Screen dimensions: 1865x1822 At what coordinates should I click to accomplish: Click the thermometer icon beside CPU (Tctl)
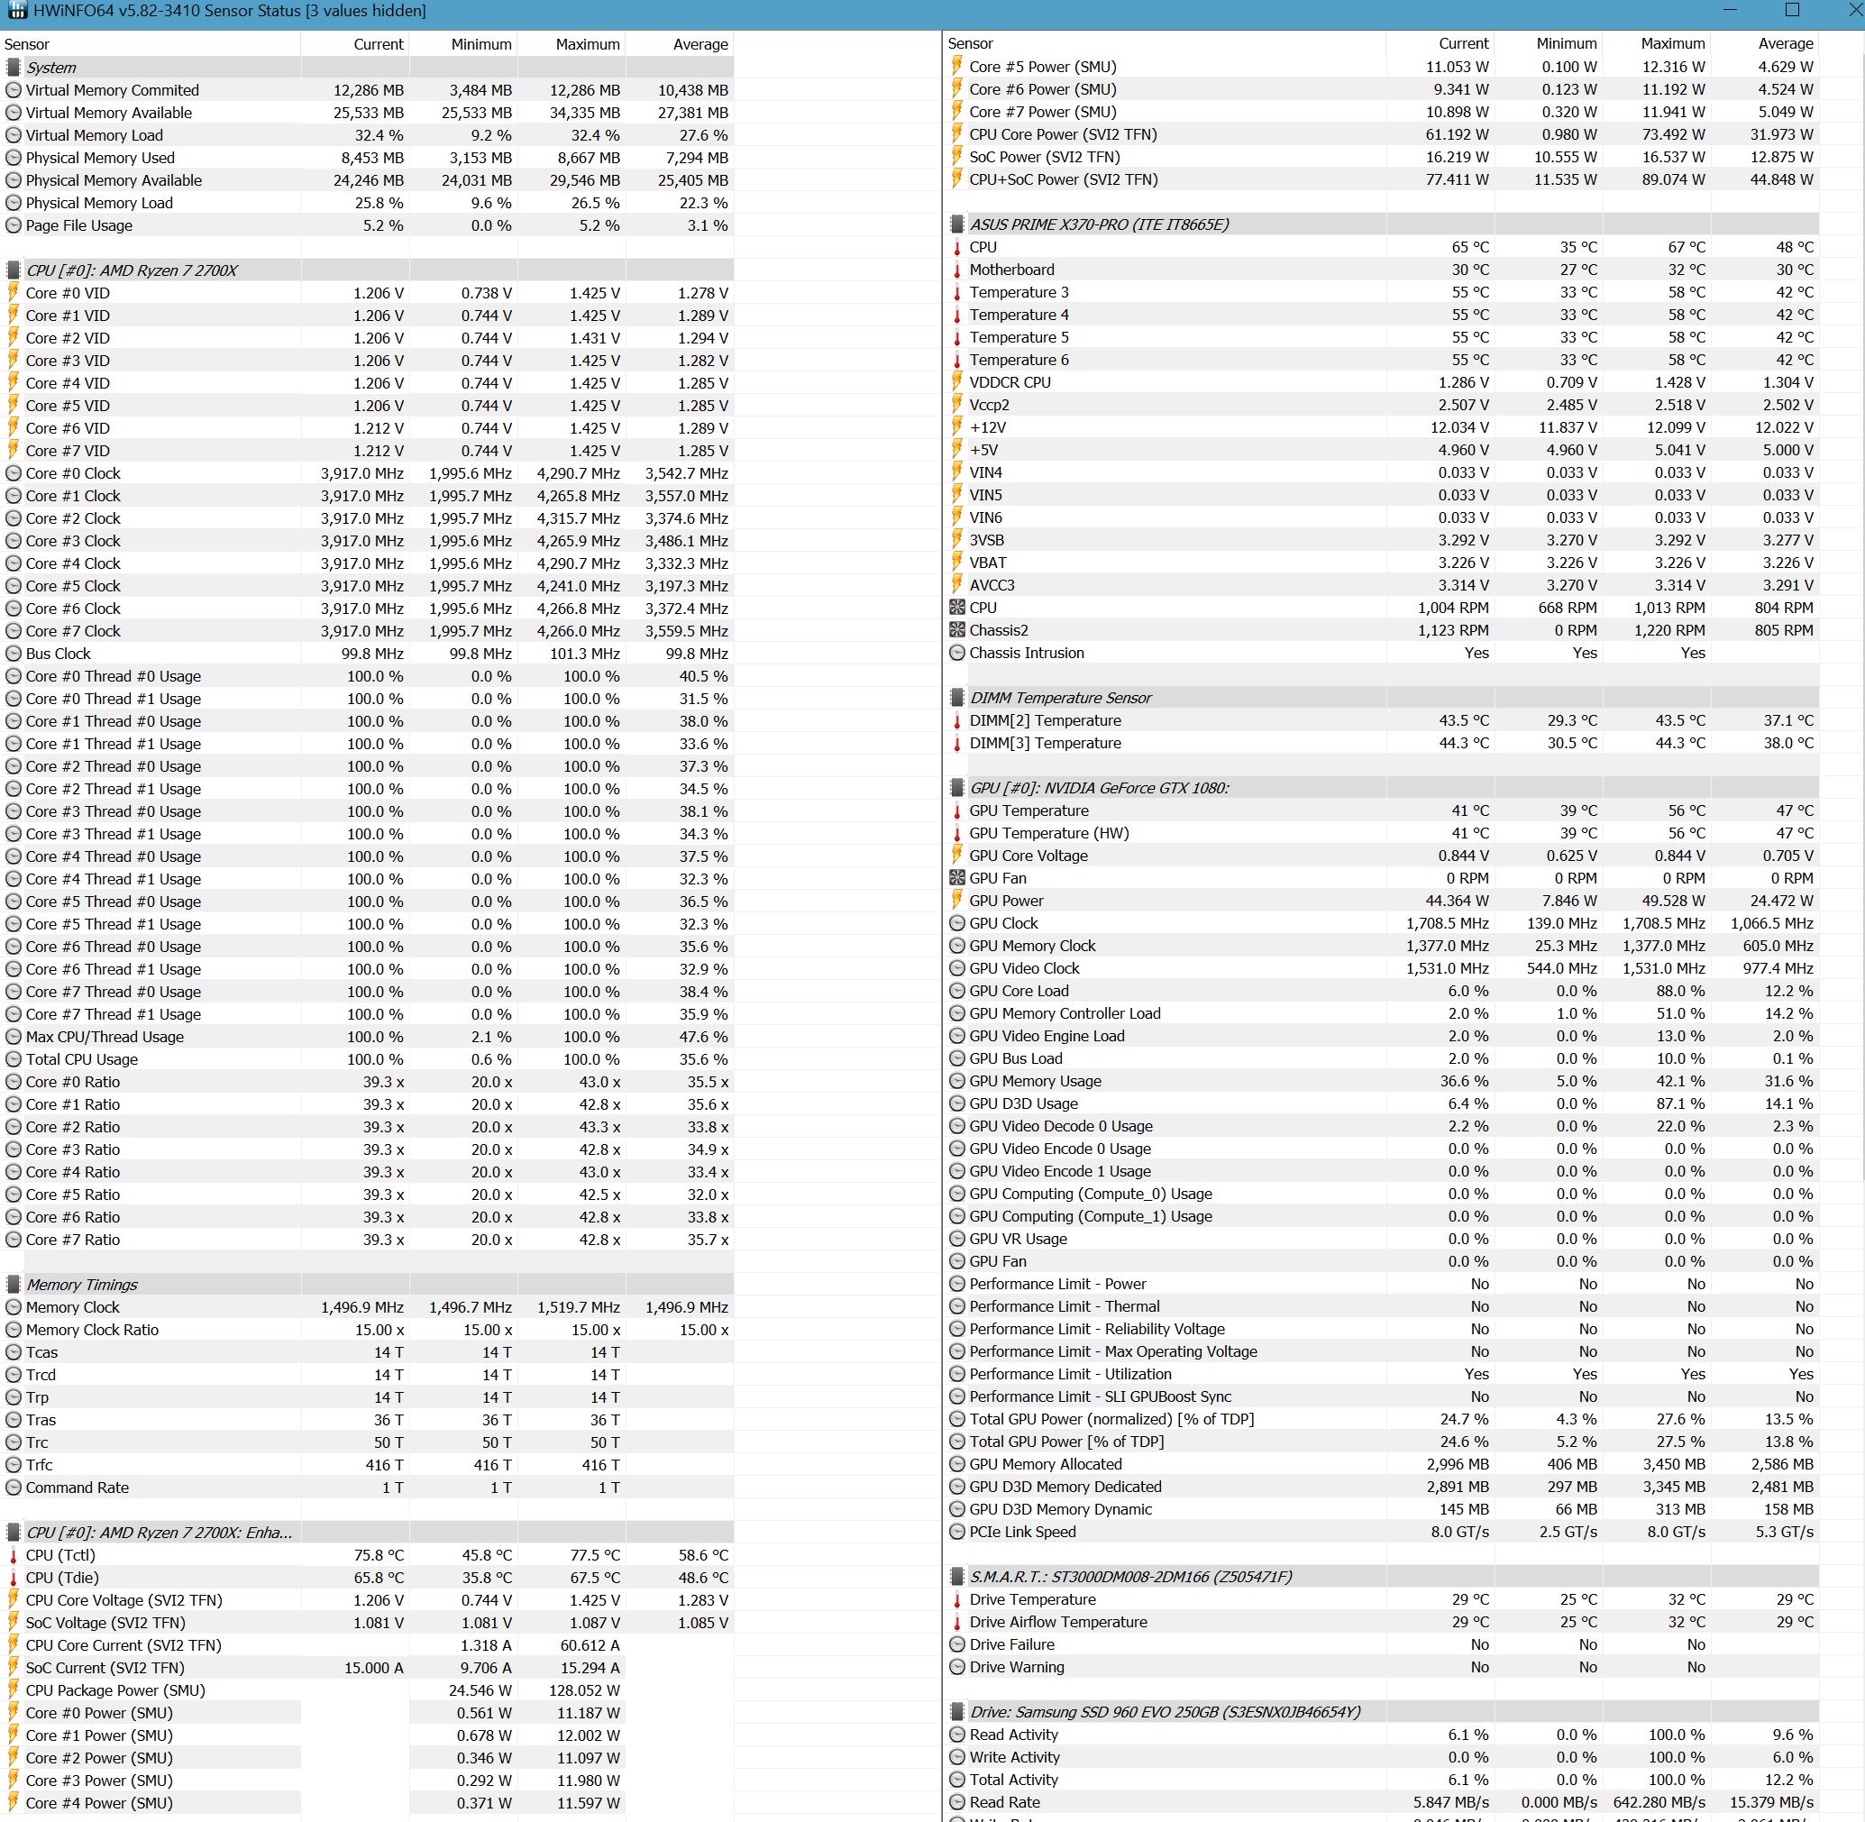point(14,1555)
